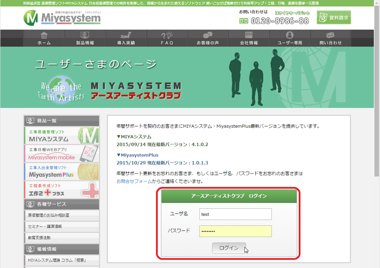Open the お客様の声 navigation item
The width and height of the screenshot is (380, 268).
[208, 38]
